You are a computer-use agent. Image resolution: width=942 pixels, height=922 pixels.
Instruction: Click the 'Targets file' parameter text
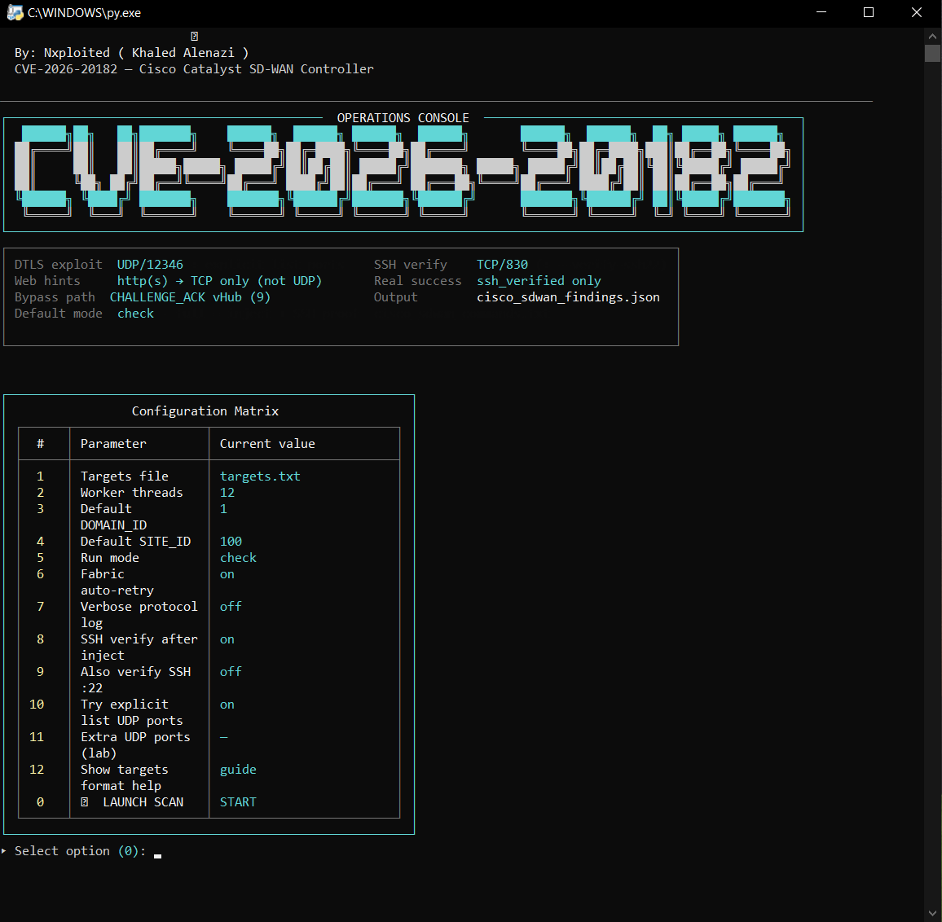tap(125, 476)
